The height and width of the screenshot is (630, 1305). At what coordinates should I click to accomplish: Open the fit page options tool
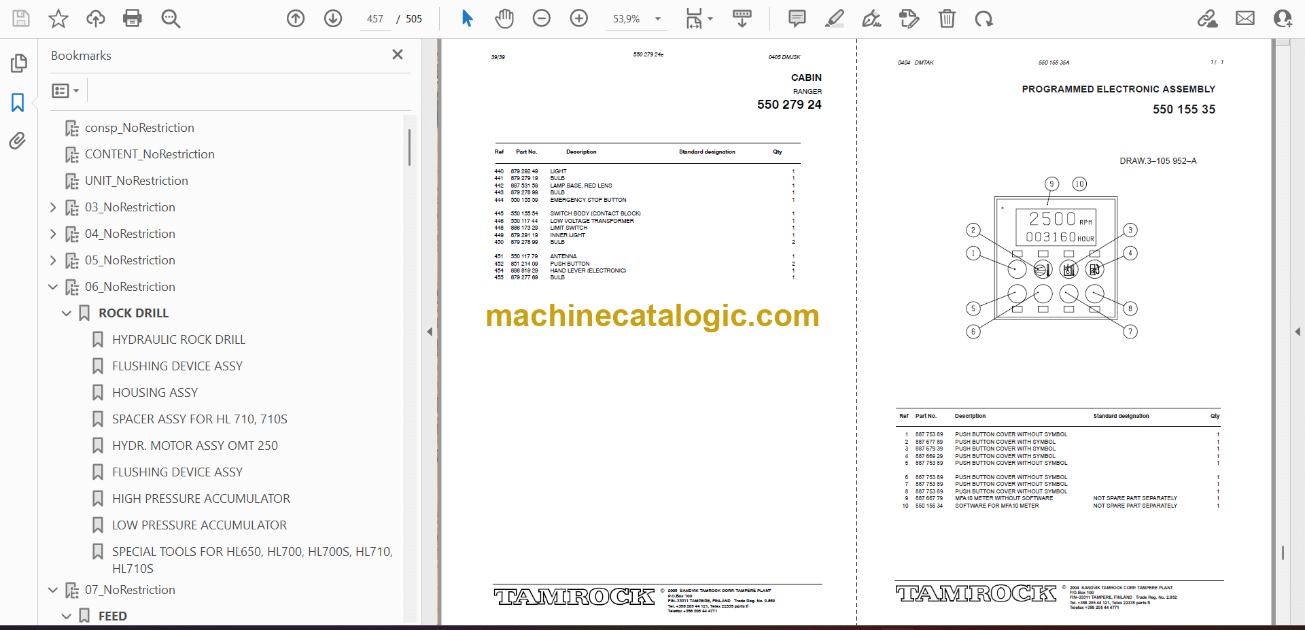(x=699, y=18)
